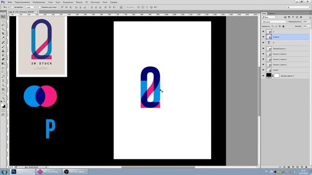Select the Eyedropper tool
312x175 pixels.
click(x=3, y=38)
